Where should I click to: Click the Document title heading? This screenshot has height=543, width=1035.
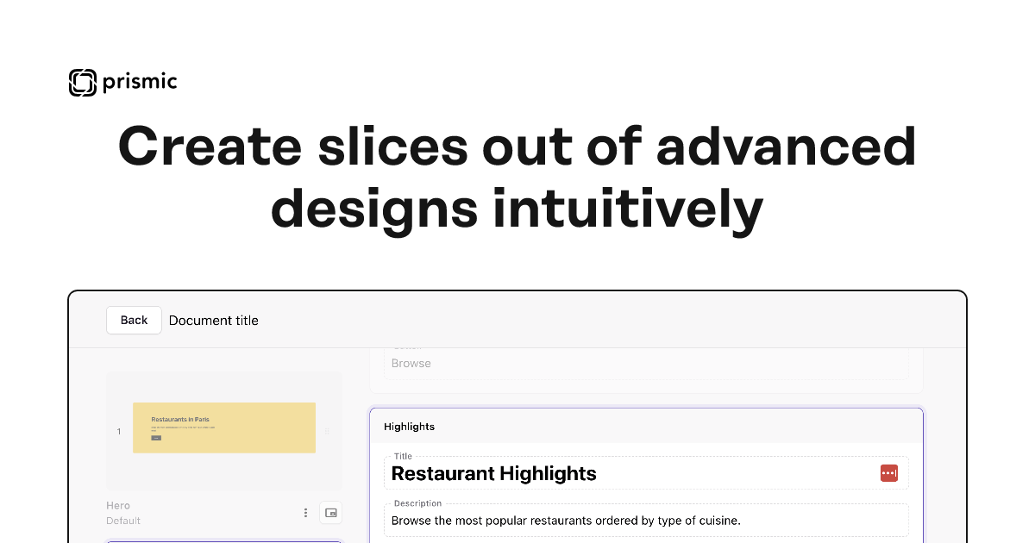(213, 320)
